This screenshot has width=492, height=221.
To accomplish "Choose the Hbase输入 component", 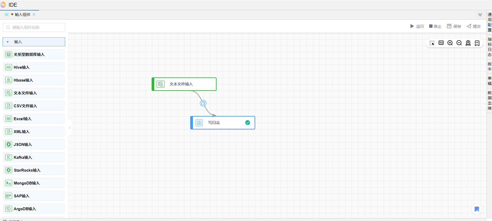I will [34, 80].
